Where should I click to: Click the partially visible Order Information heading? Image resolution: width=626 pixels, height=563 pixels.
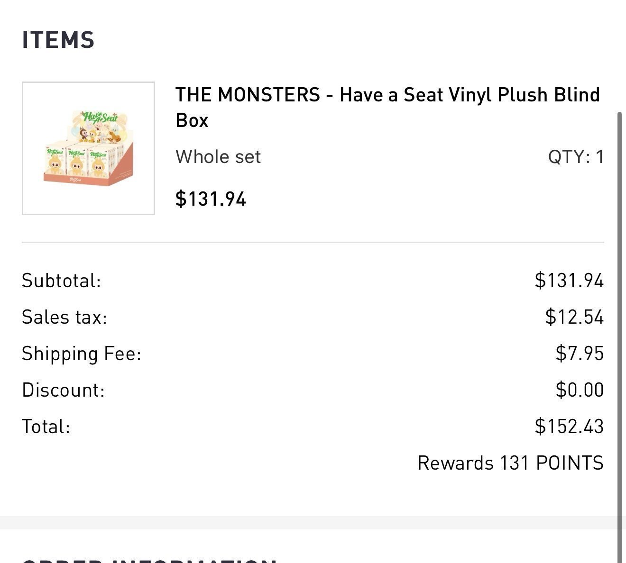(150, 561)
